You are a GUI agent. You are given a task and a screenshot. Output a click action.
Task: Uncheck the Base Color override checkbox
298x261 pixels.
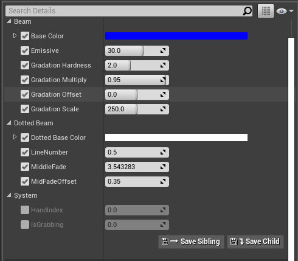pos(25,36)
